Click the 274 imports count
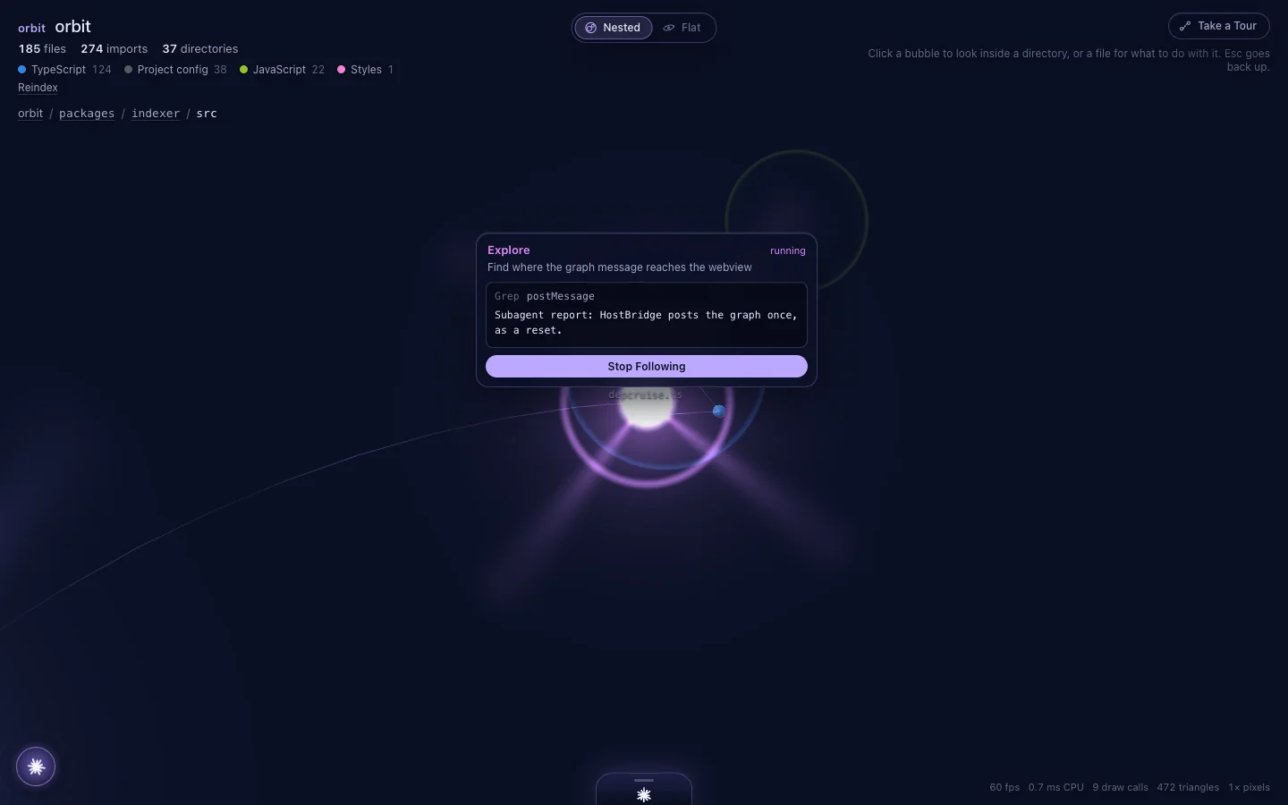The height and width of the screenshot is (805, 1288). [114, 49]
